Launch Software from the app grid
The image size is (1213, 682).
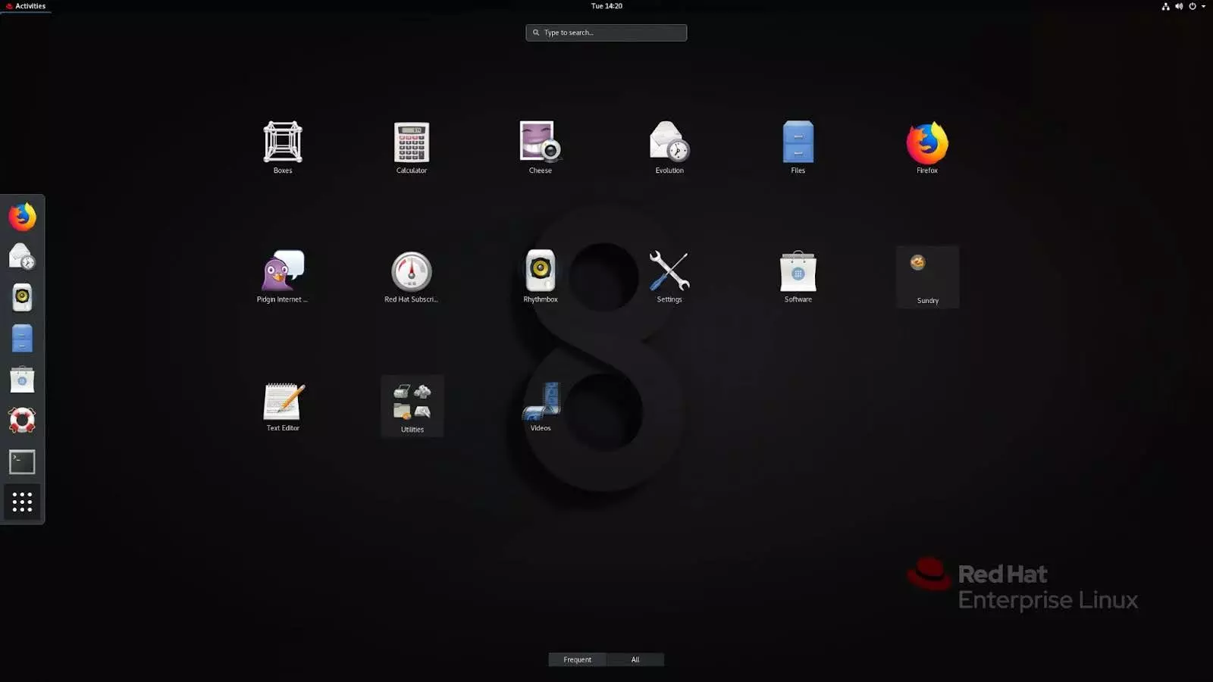(798, 276)
